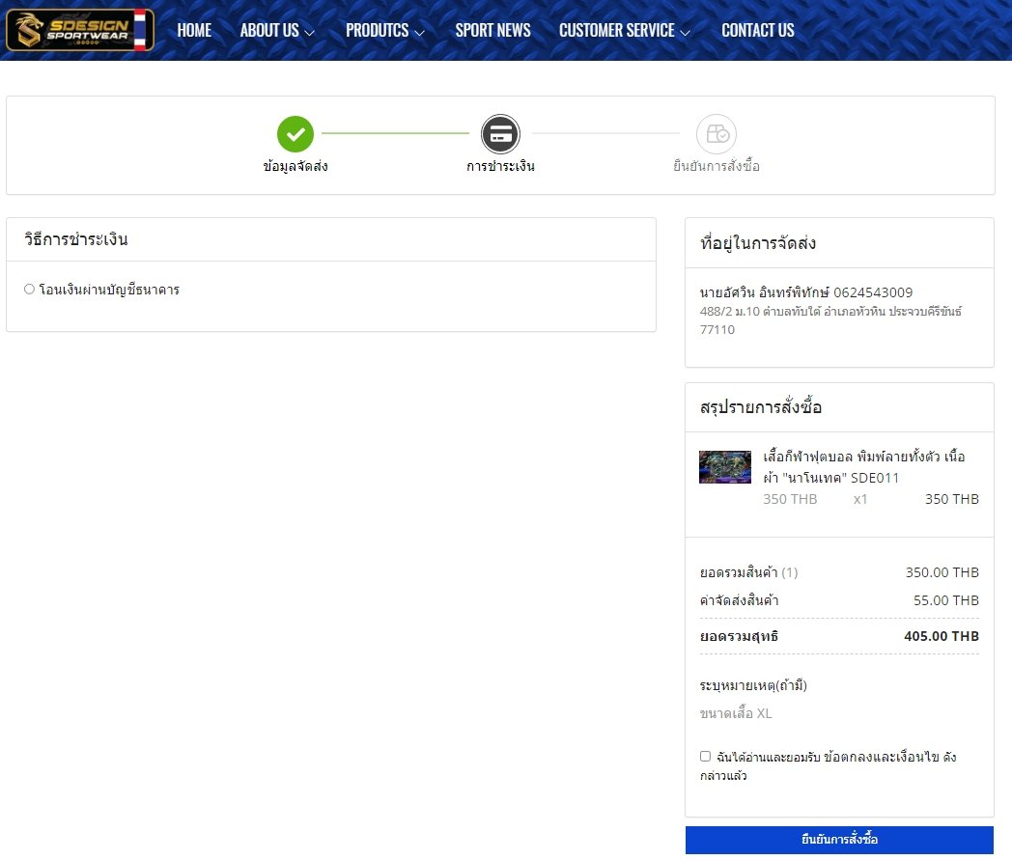This screenshot has height=860, width=1012.
Task: Expand the PRODUTCS dropdown menu
Action: pos(385,31)
